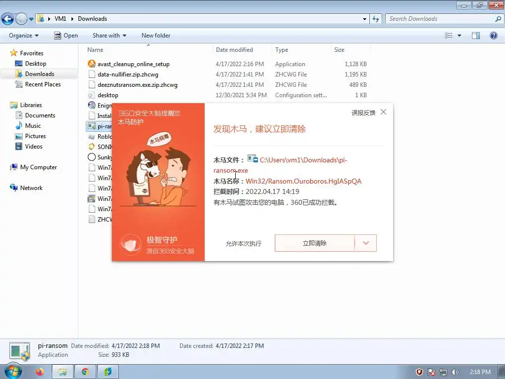This screenshot has height=379, width=505.
Task: Click the volume speaker tray icon
Action: (x=455, y=372)
